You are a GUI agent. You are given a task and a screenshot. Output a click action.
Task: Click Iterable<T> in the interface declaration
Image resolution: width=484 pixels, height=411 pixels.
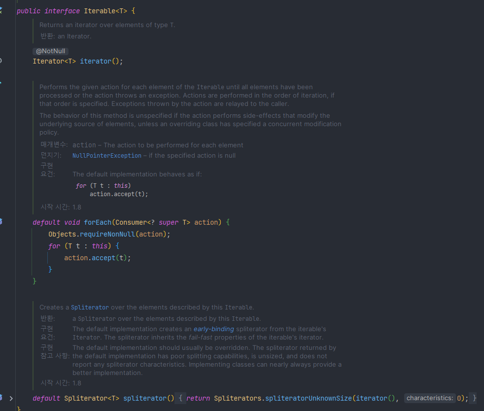point(105,11)
